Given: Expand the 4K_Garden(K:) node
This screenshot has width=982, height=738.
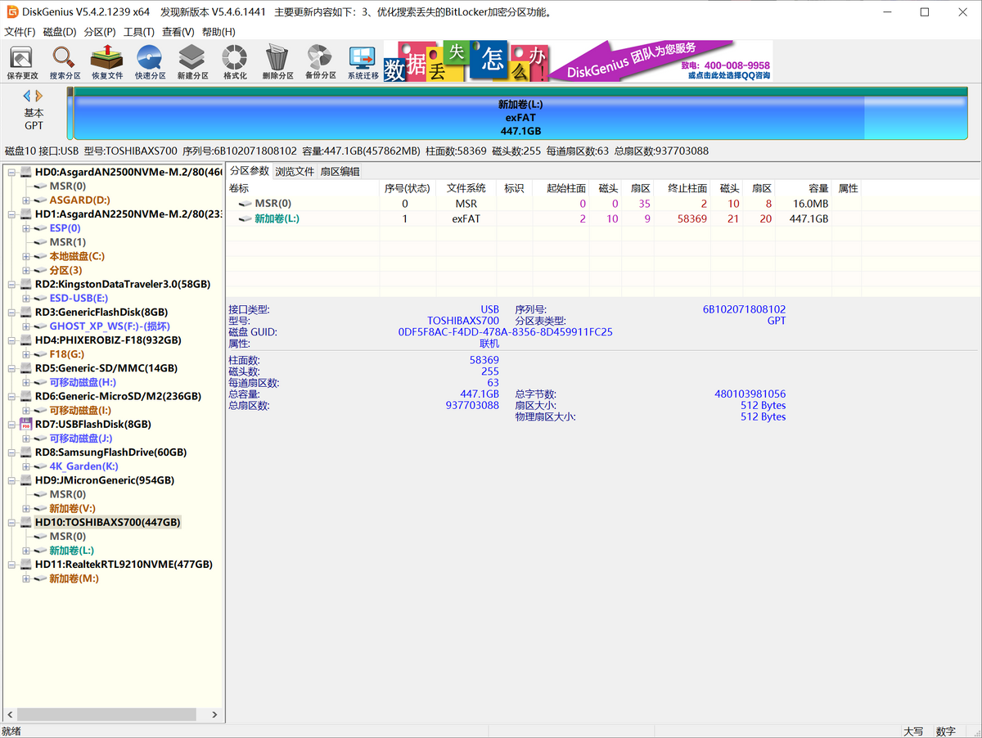Looking at the screenshot, I should coord(26,466).
